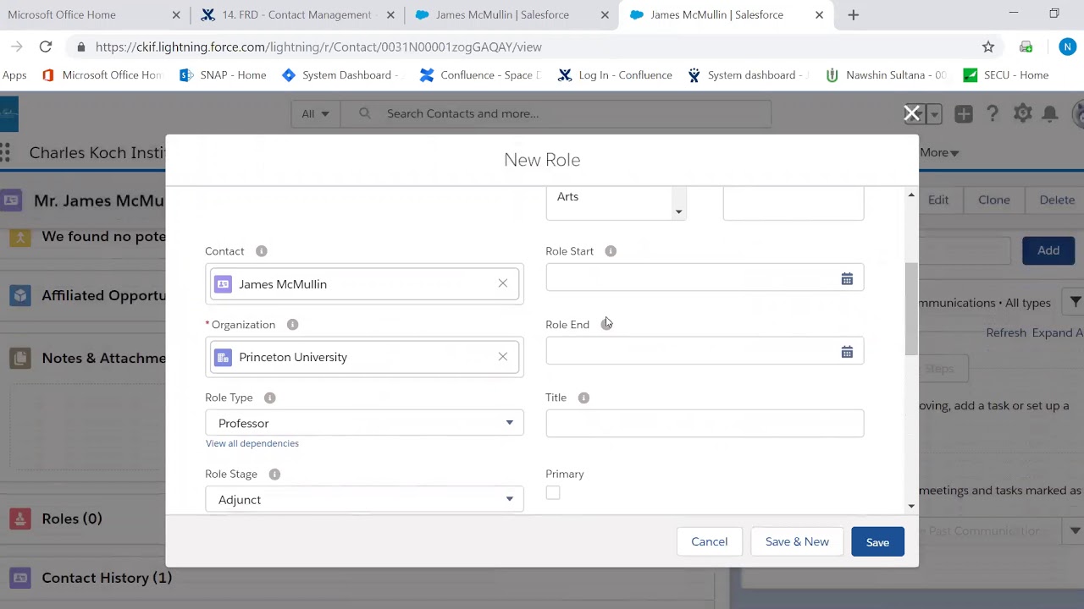Open the Role End calendar picker
The height and width of the screenshot is (609, 1084).
847,352
